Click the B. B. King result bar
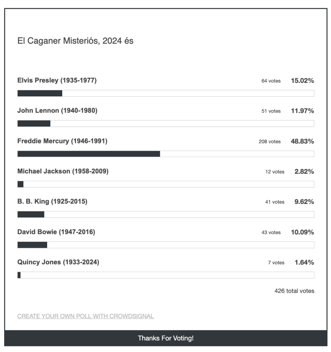This screenshot has height=352, width=331. pos(166,214)
